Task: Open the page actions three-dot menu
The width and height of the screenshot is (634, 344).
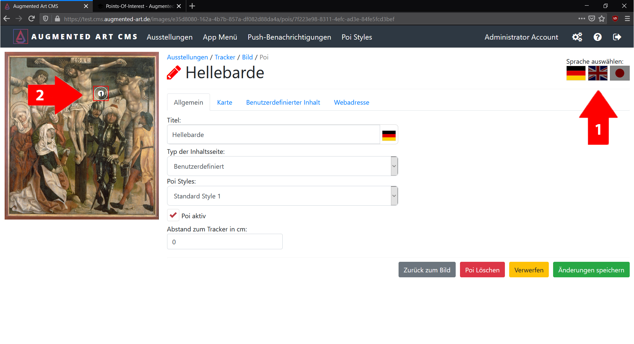Action: [x=582, y=19]
